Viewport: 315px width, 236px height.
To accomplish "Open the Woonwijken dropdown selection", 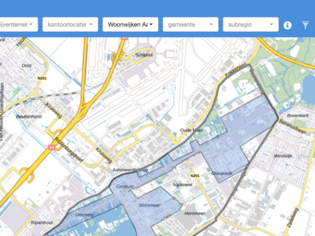I will pos(130,24).
